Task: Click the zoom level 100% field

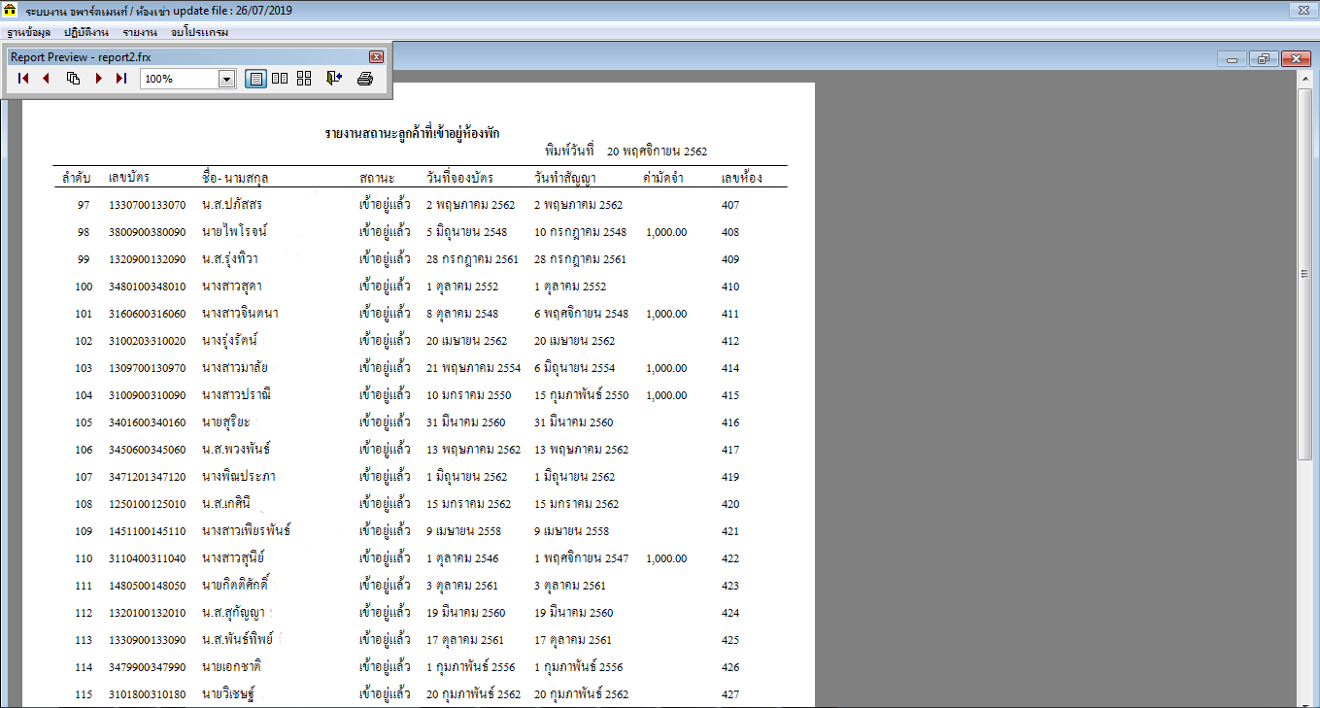Action: tap(180, 79)
